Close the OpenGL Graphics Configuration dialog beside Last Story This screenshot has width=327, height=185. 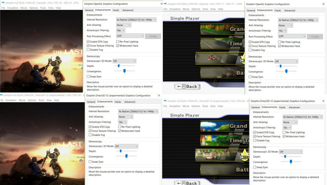161,4
